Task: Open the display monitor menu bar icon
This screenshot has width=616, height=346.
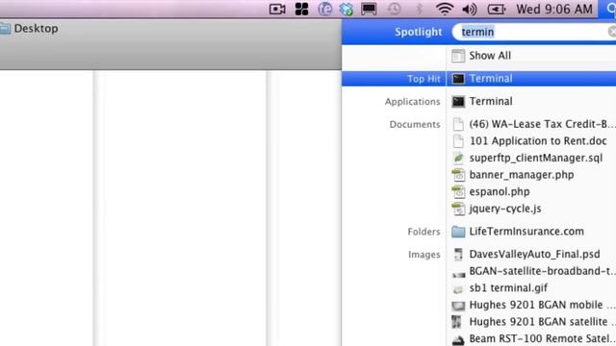Action: click(x=369, y=9)
